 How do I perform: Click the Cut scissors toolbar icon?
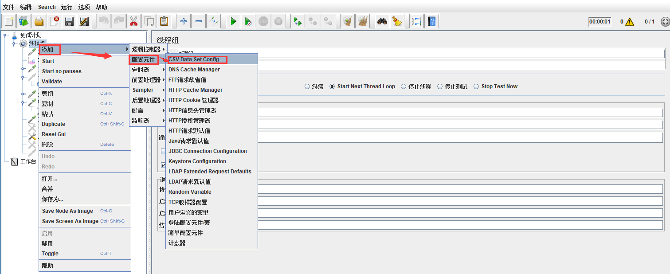tap(133, 21)
